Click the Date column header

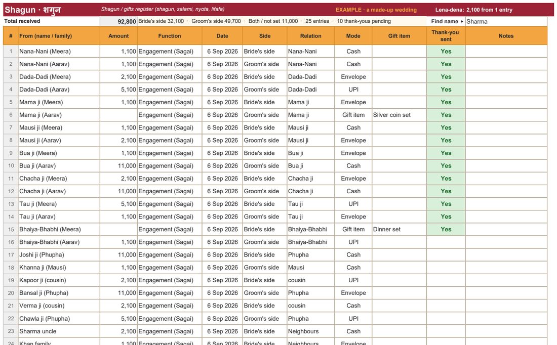coord(222,36)
